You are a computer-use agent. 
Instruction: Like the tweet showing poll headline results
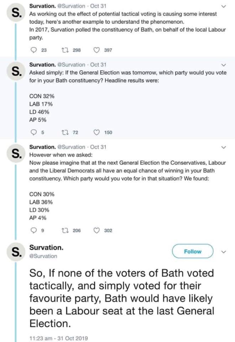tap(96, 133)
